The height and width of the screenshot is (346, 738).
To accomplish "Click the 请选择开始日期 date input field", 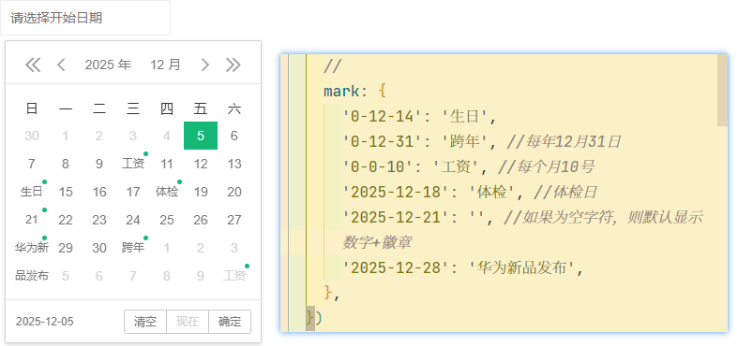I will pos(85,18).
